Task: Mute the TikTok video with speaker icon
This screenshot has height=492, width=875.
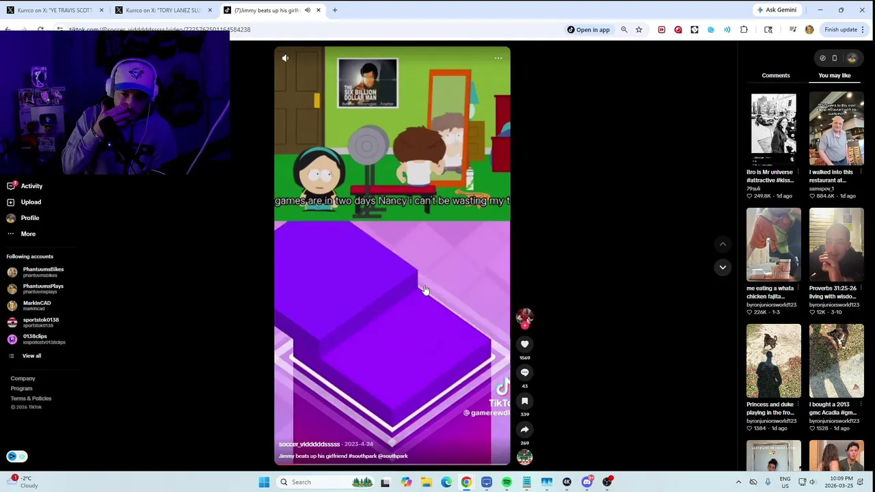Action: 285,58
